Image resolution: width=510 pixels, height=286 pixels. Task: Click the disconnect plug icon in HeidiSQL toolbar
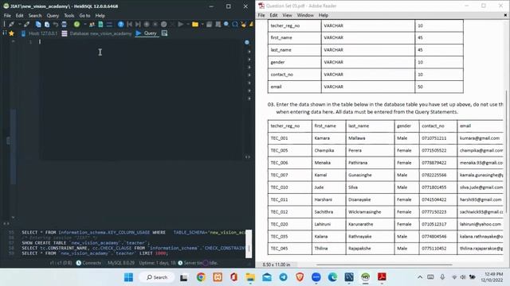tap(26, 25)
